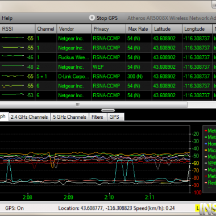Click the channel 5 + 1 cell
The image size is (216, 216).
tap(46, 76)
